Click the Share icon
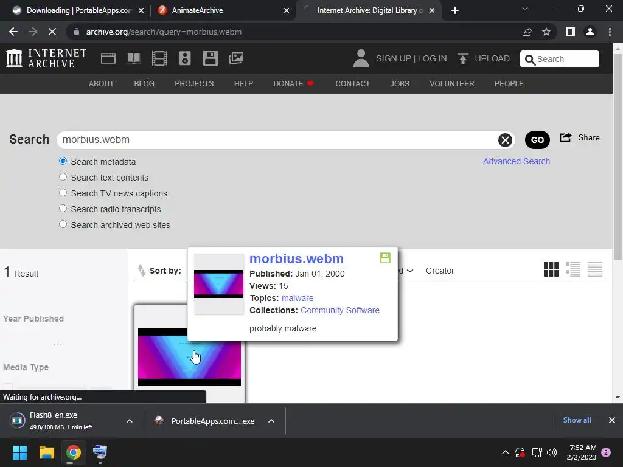The image size is (623, 467). point(565,138)
